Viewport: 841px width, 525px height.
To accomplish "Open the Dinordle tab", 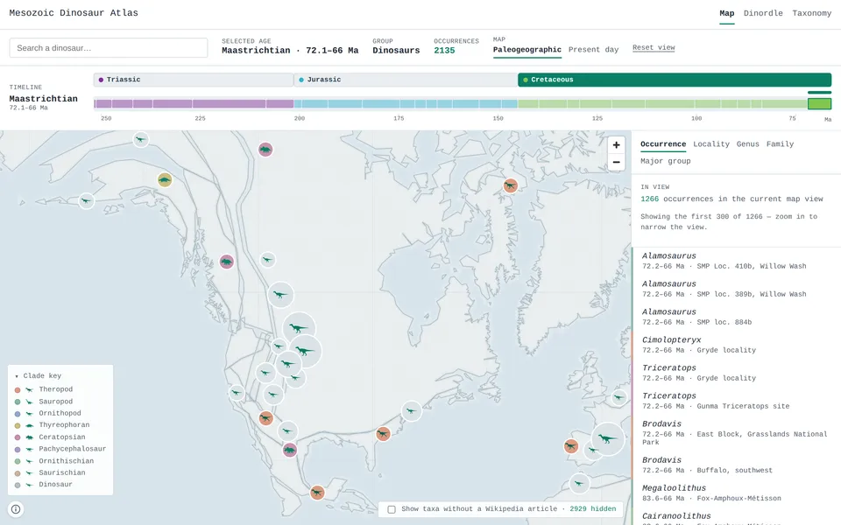I will (763, 13).
